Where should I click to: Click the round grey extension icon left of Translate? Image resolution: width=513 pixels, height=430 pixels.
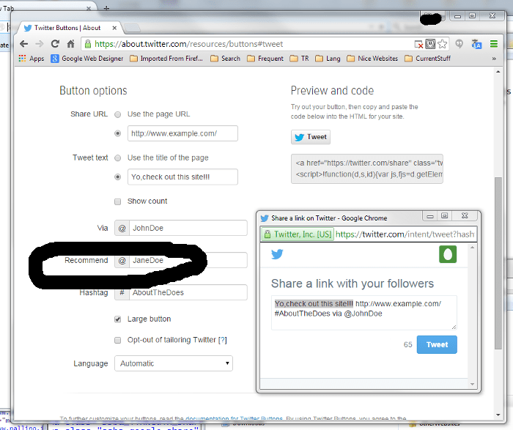[x=460, y=44]
